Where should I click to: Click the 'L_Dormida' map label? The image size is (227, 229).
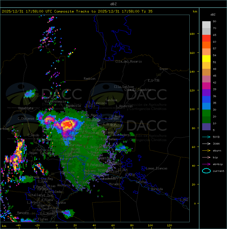155,189
